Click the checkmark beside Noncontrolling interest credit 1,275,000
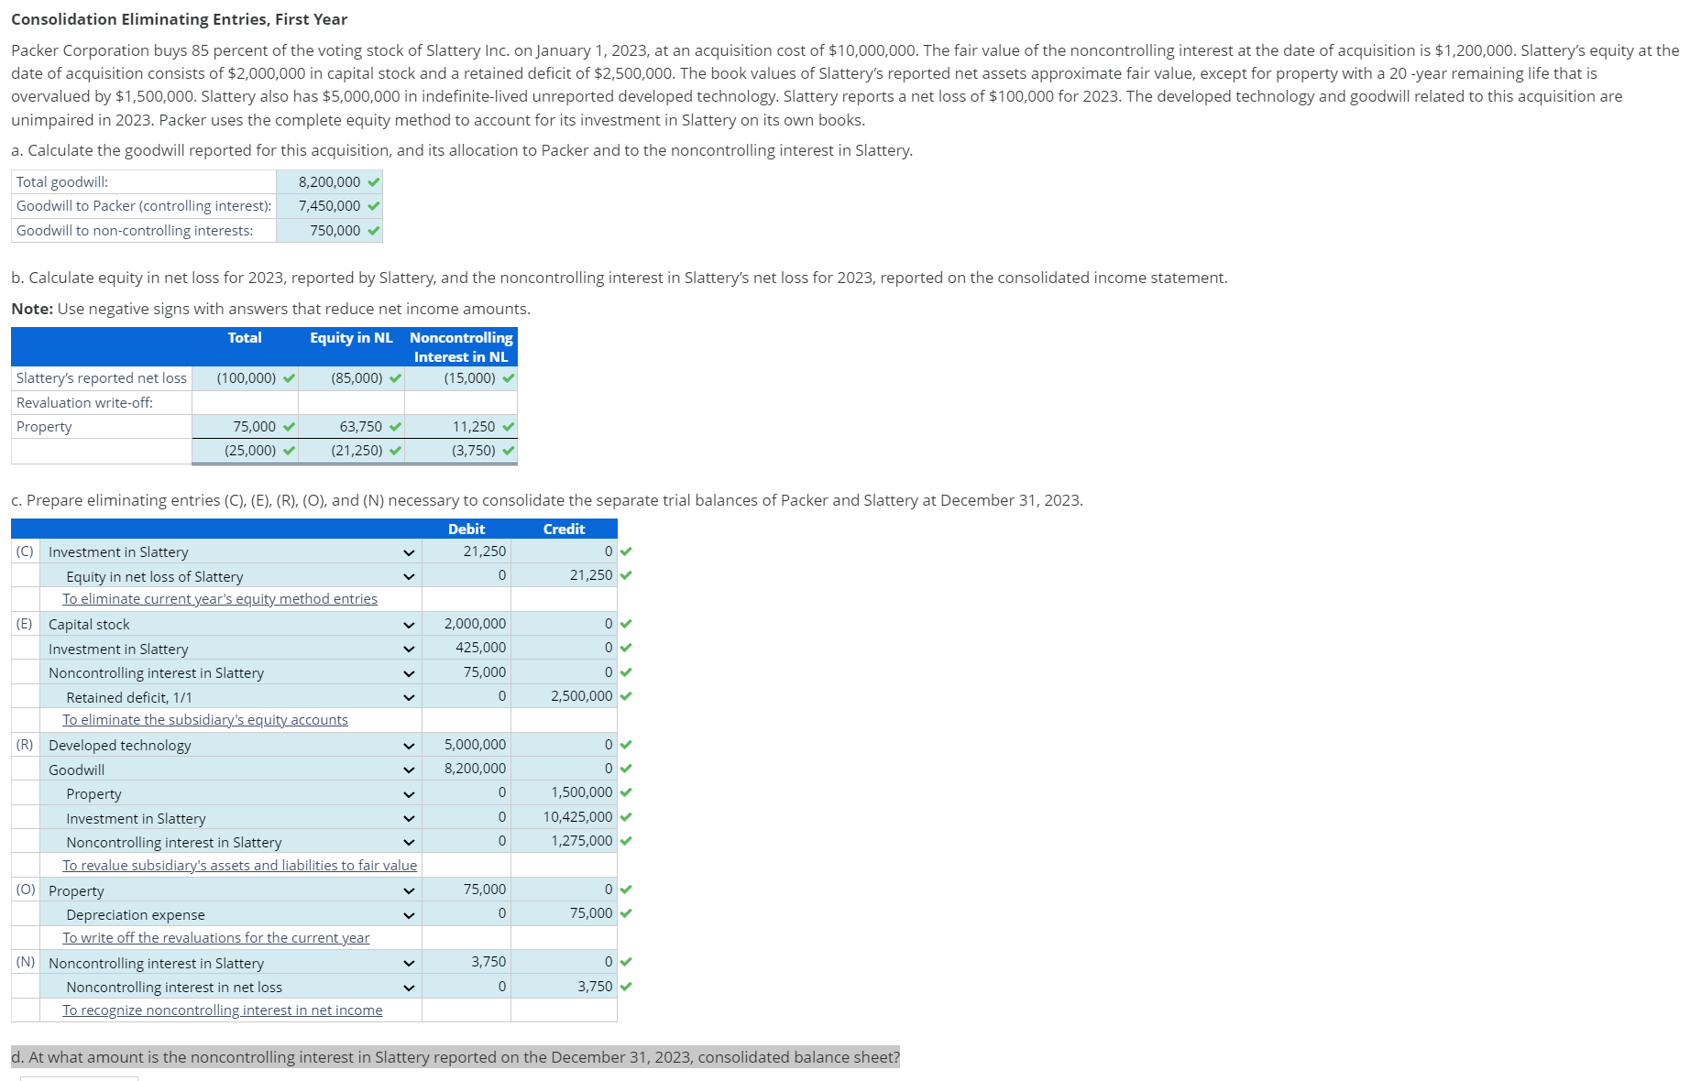 [x=625, y=840]
